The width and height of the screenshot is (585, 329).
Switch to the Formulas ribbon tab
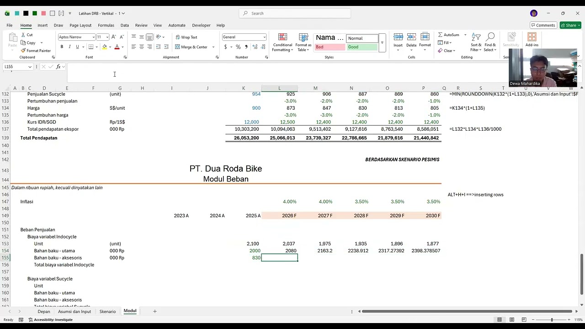(x=106, y=25)
